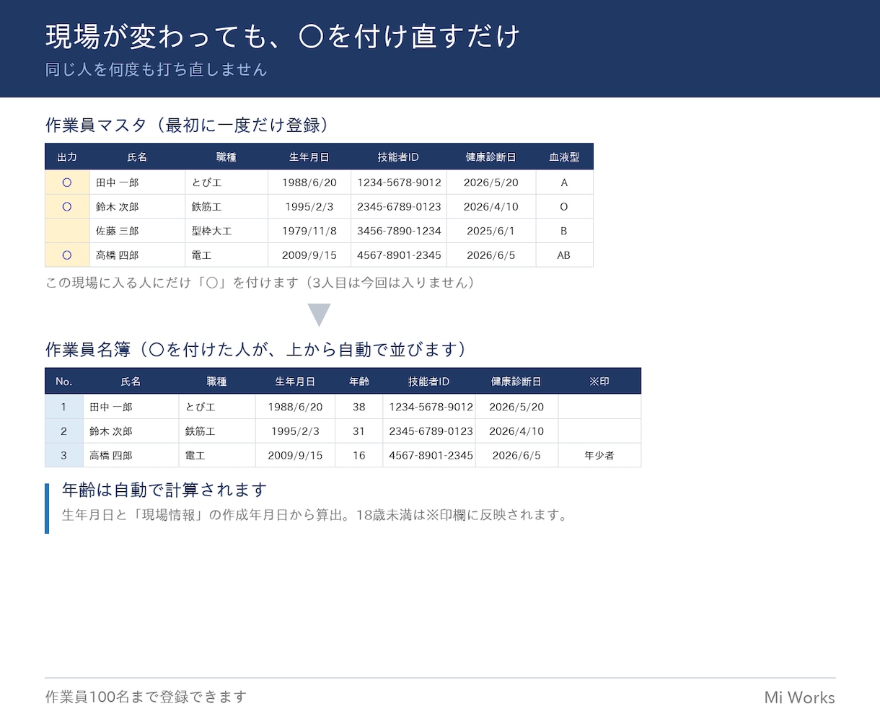Click 作業員100名まで登録できます footer note
Screen dimensions: 880x727
click(x=146, y=697)
